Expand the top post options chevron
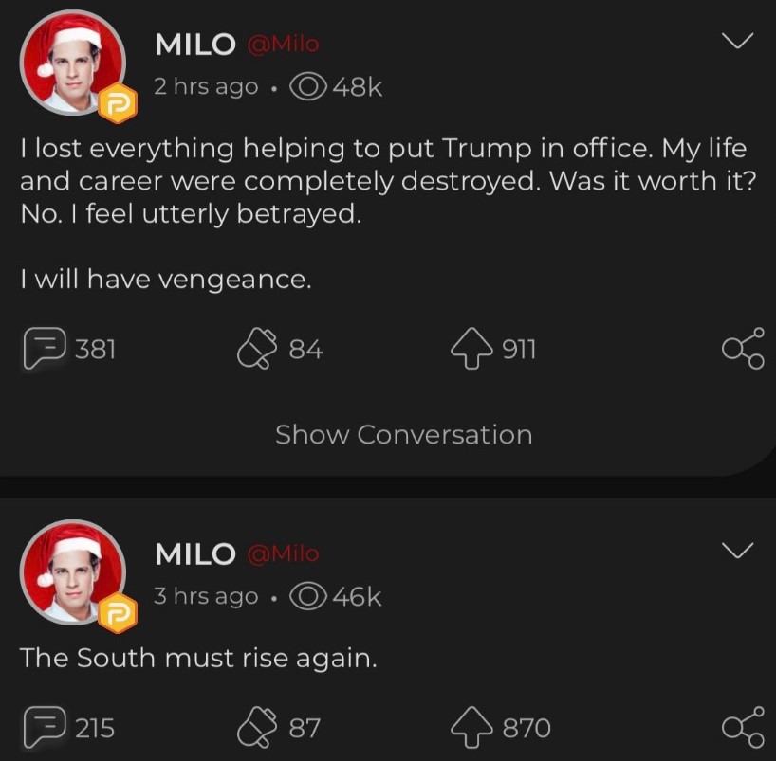The height and width of the screenshot is (761, 776). [737, 41]
